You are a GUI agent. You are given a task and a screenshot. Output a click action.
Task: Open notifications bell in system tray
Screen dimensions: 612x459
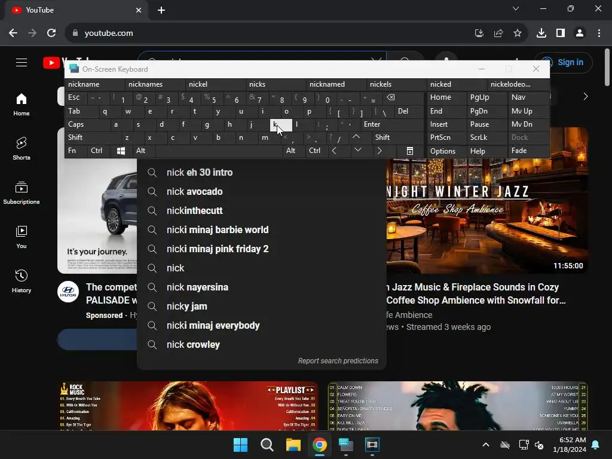coord(596,445)
